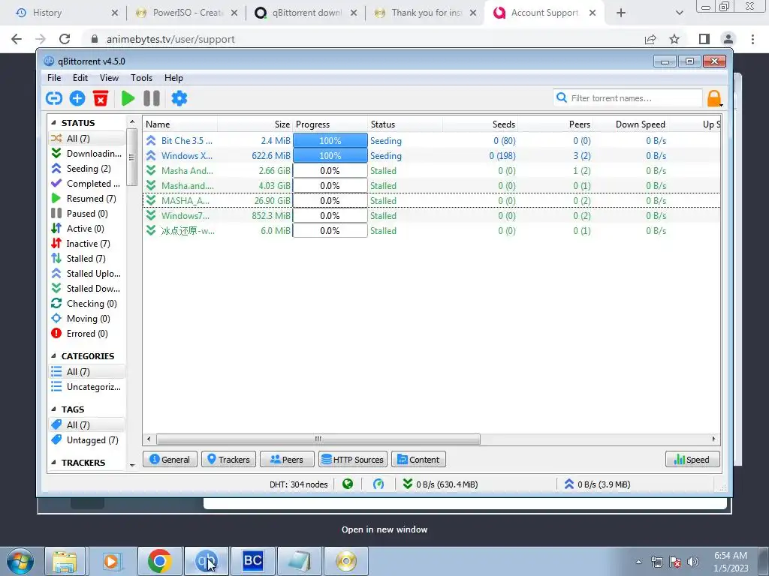Image resolution: width=769 pixels, height=576 pixels.
Task: Click the Add torrent link icon
Action: (x=54, y=98)
